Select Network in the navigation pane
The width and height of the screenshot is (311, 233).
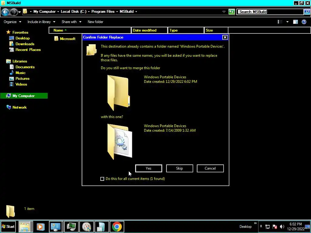[x=16, y=107]
